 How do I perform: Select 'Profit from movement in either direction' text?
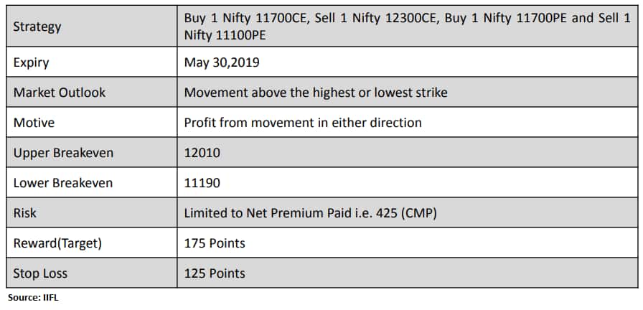click(x=303, y=122)
